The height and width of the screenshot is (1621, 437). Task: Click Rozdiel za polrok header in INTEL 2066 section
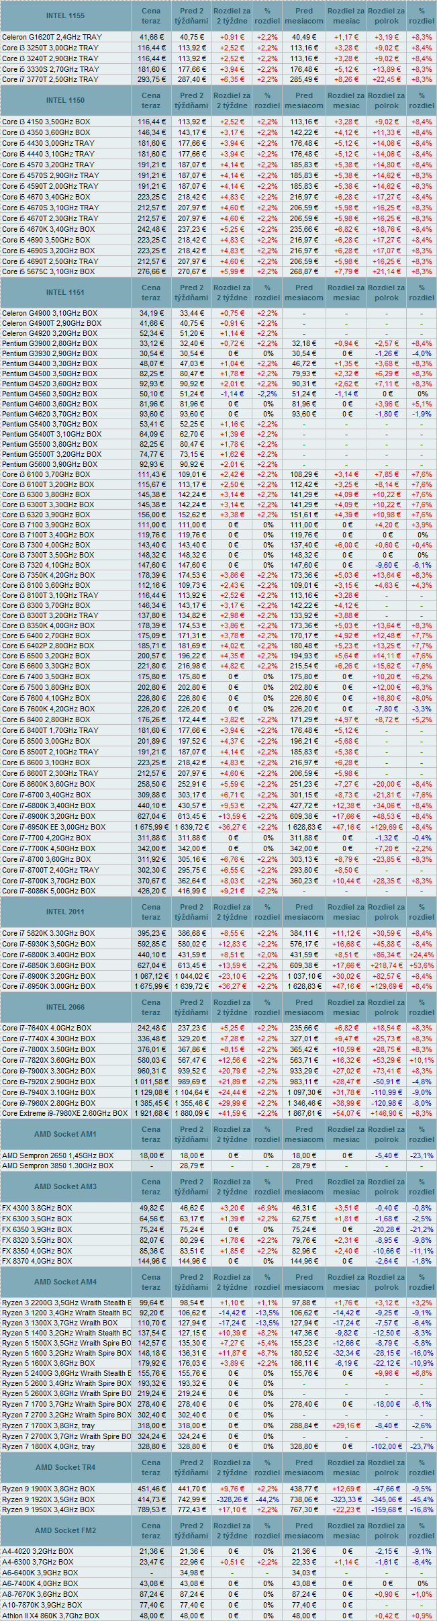click(x=387, y=1008)
